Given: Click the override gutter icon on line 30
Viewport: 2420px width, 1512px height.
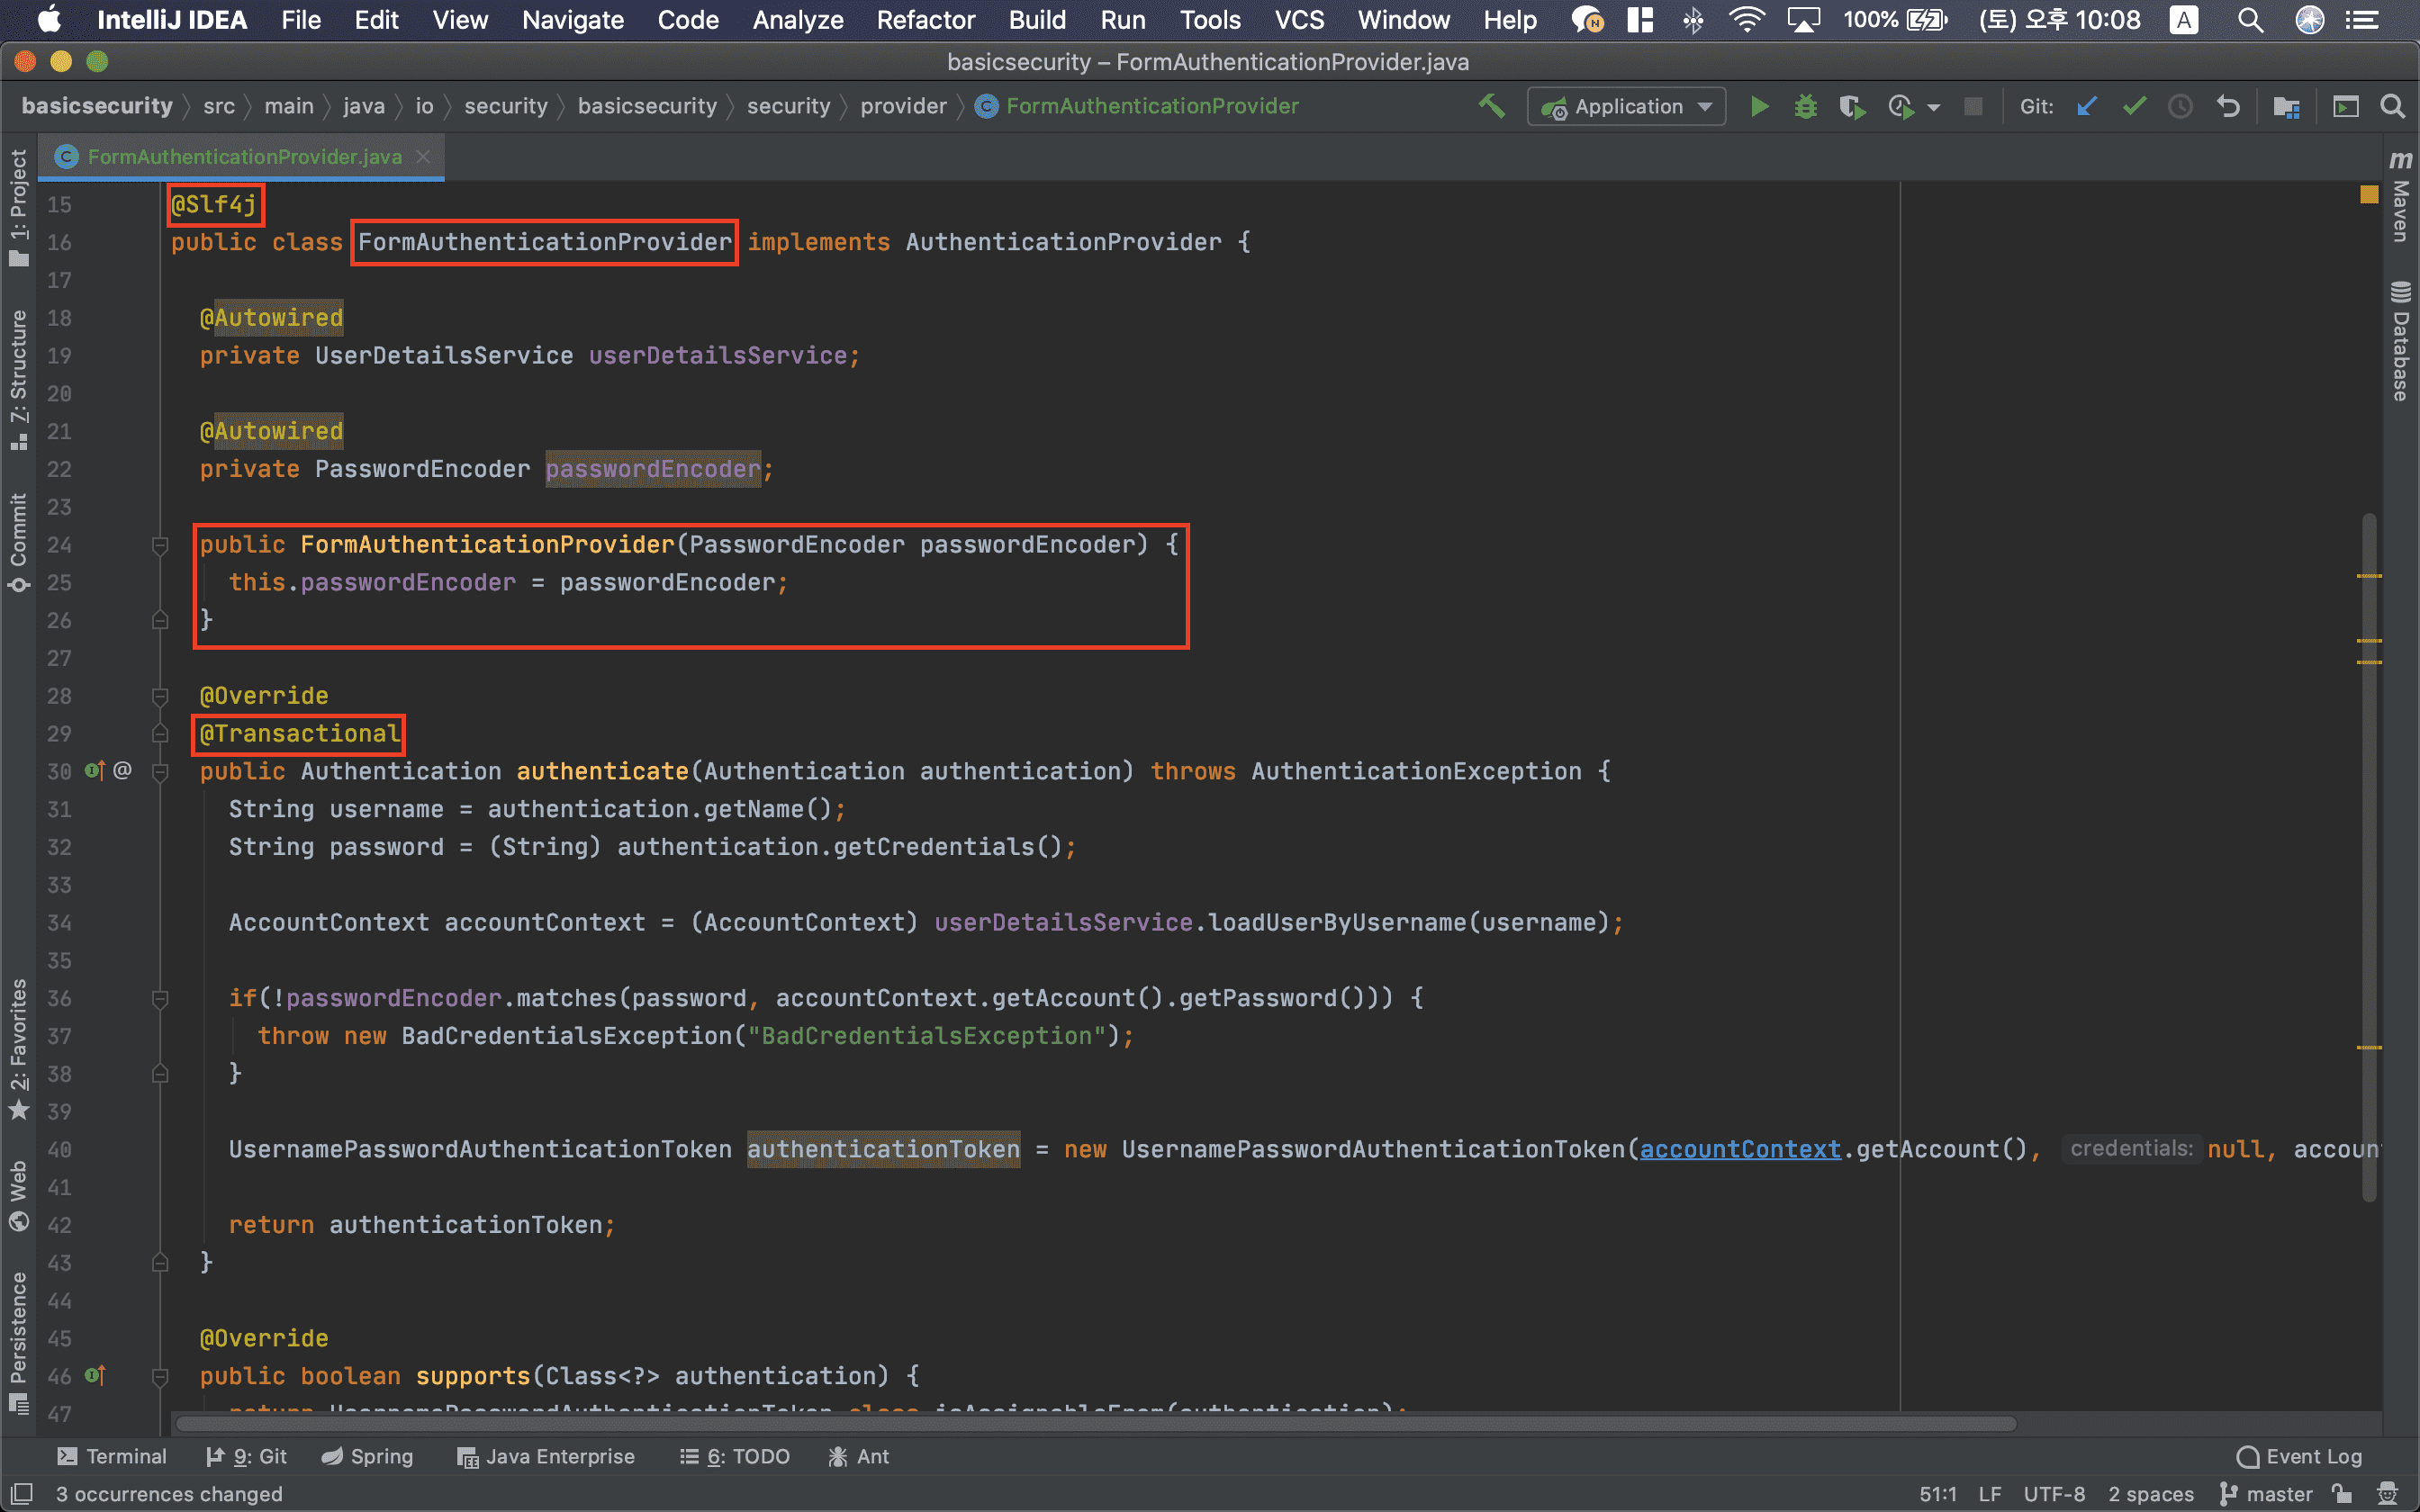Looking at the screenshot, I should pyautogui.click(x=94, y=770).
